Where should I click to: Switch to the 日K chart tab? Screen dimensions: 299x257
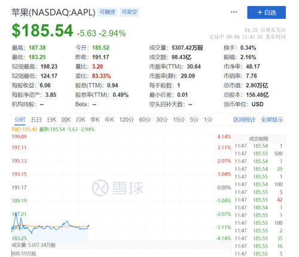pyautogui.click(x=51, y=120)
